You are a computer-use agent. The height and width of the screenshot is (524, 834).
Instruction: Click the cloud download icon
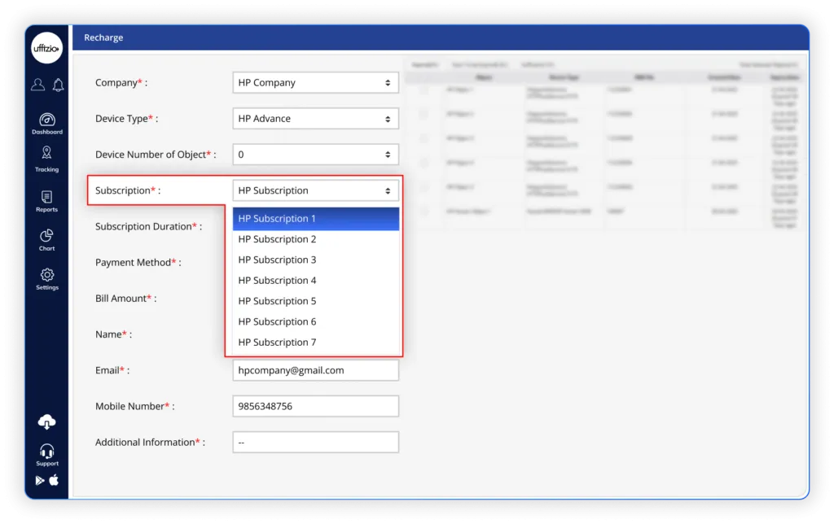(47, 421)
